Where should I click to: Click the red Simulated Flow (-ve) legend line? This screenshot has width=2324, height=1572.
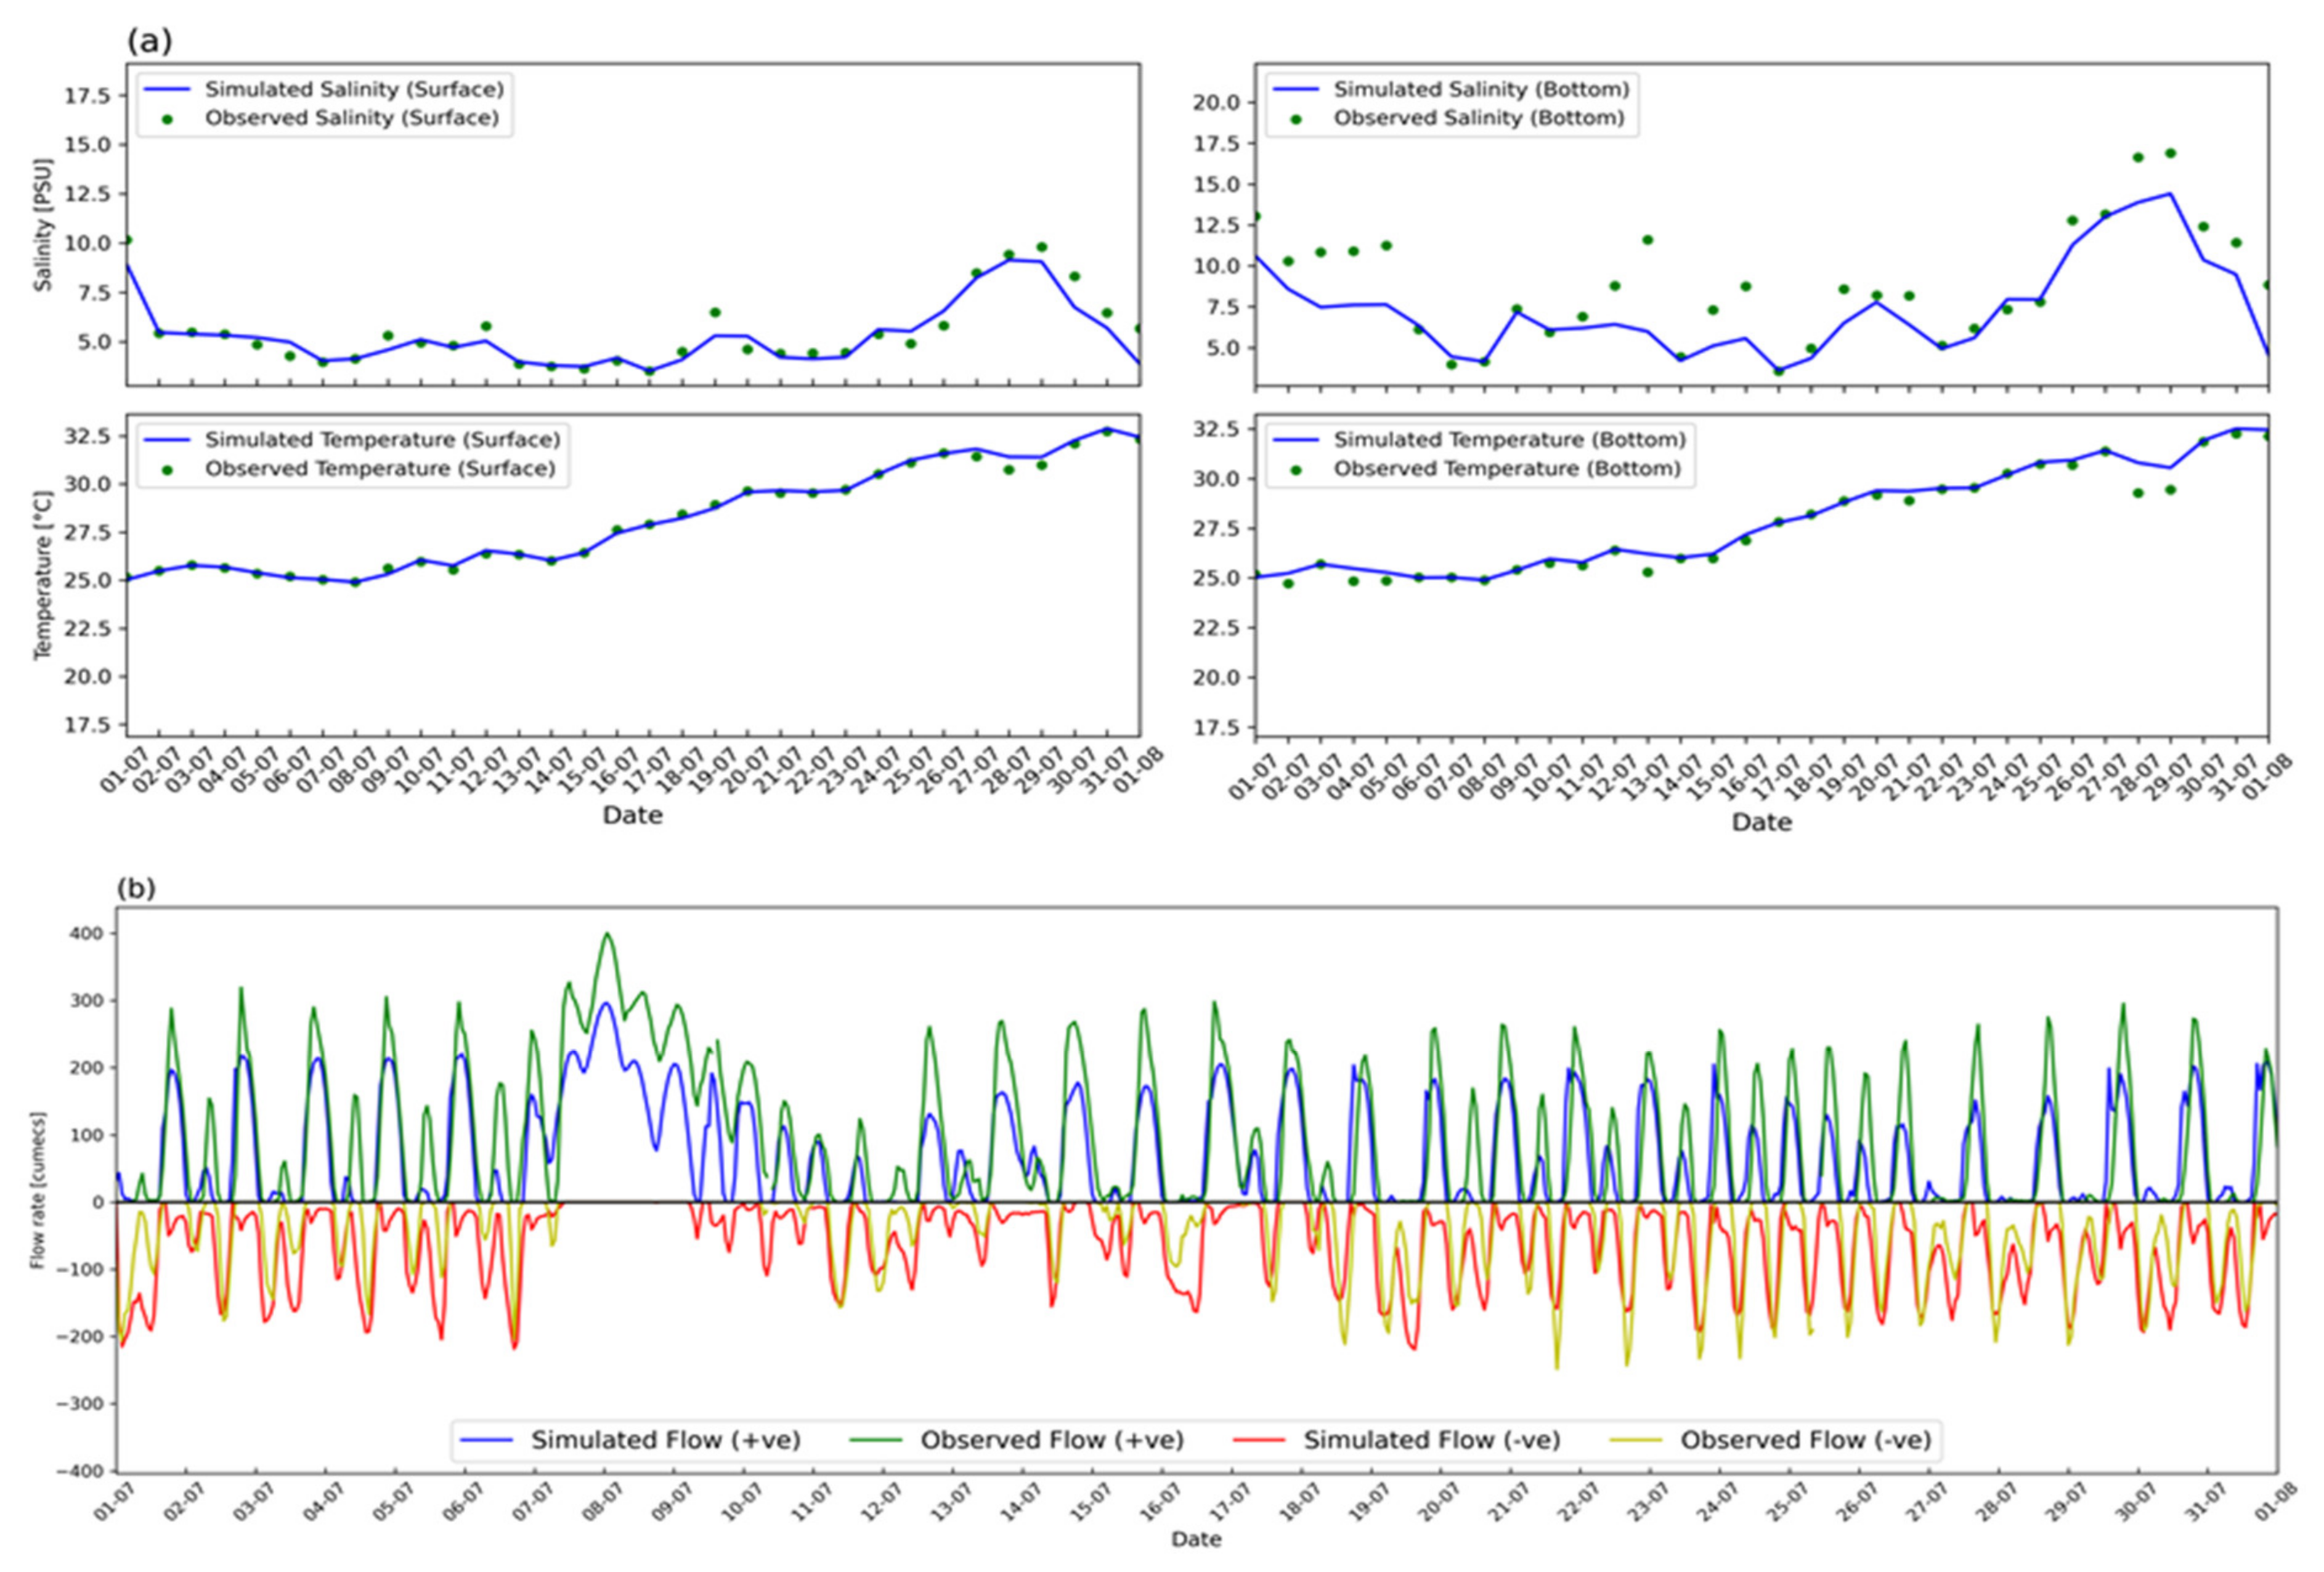tap(1258, 1440)
